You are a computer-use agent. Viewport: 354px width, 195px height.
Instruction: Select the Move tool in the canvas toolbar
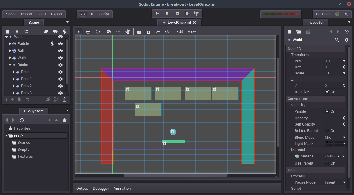point(88,31)
